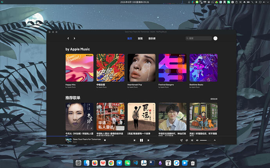Go forward with the right arrow
Screen dimensions: 270x168
pyautogui.click(x=74, y=39)
